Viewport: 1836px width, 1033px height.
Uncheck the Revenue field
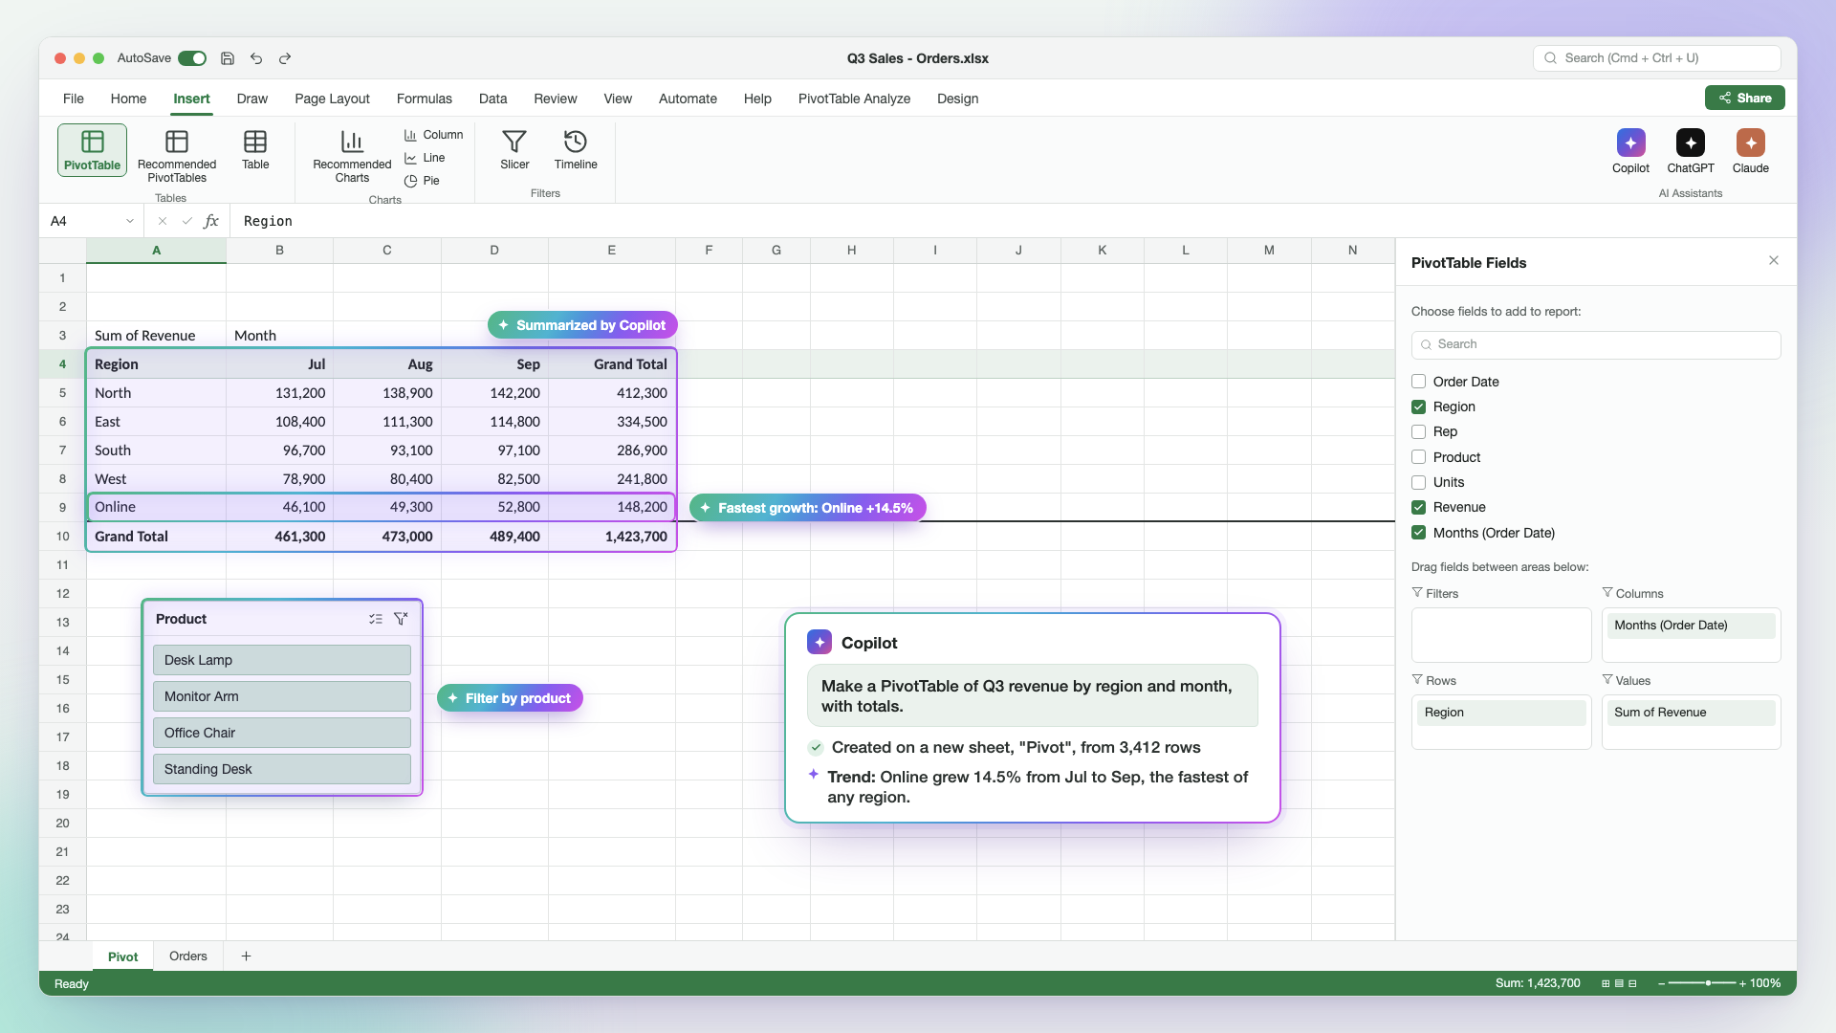click(1418, 507)
